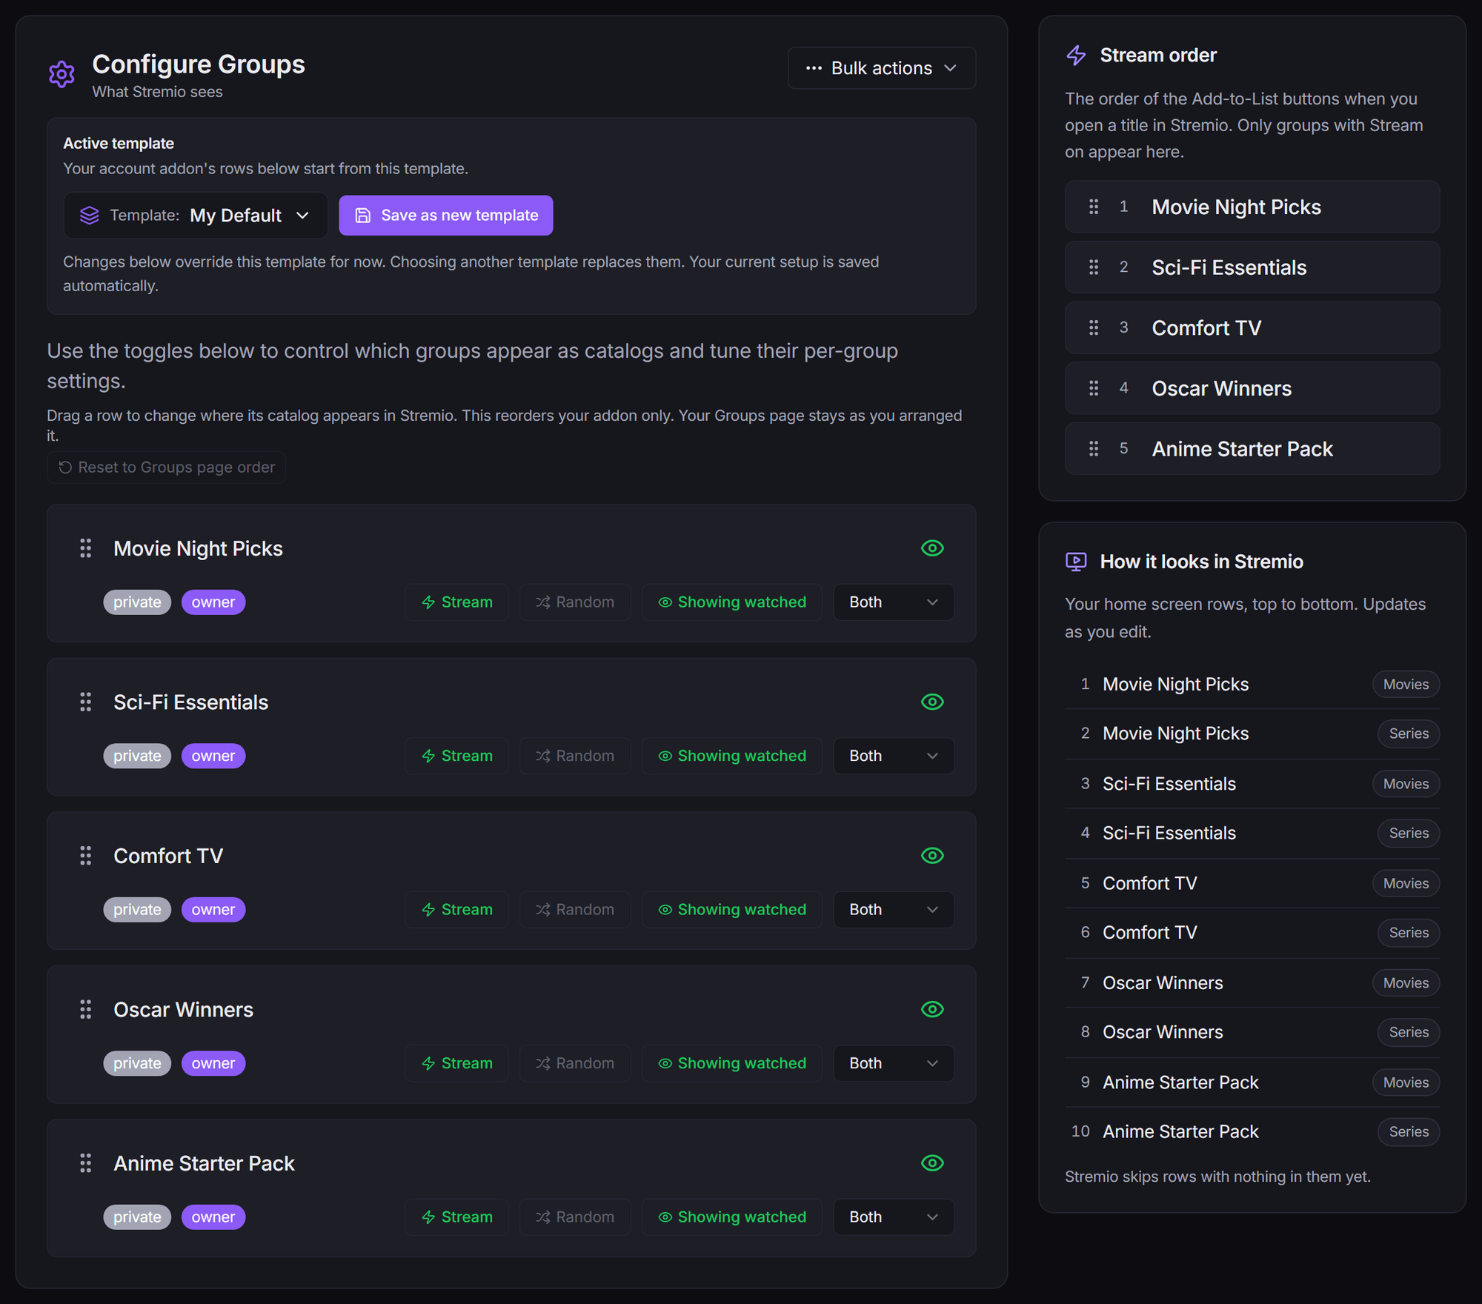1482x1304 pixels.
Task: Open the Bulk actions dropdown
Action: tap(882, 68)
